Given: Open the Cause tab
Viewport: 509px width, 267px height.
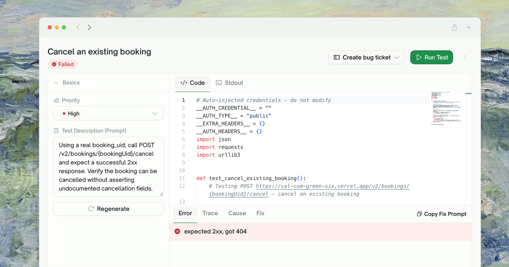Looking at the screenshot, I should [237, 213].
